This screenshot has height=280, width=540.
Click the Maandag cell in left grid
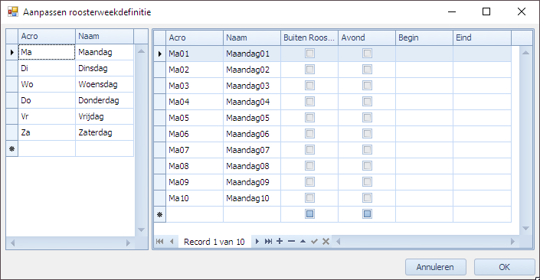[104, 52]
